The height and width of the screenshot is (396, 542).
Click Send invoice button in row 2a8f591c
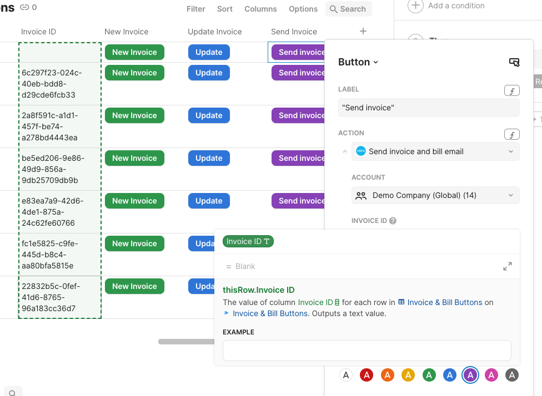298,116
